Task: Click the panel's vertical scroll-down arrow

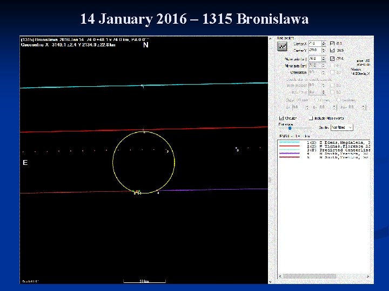Action: coord(270,282)
